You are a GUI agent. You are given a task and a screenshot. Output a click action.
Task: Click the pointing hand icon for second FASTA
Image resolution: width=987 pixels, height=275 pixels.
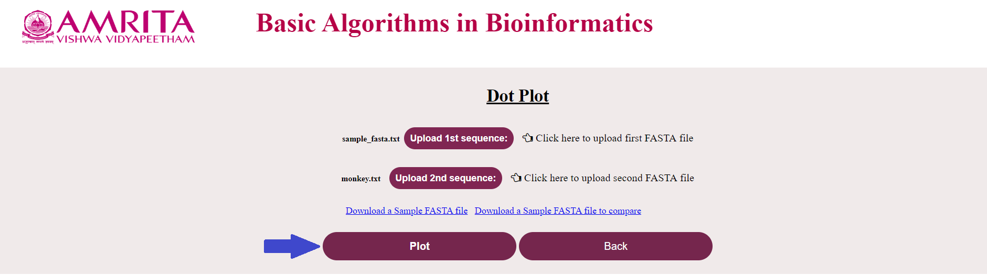click(516, 178)
